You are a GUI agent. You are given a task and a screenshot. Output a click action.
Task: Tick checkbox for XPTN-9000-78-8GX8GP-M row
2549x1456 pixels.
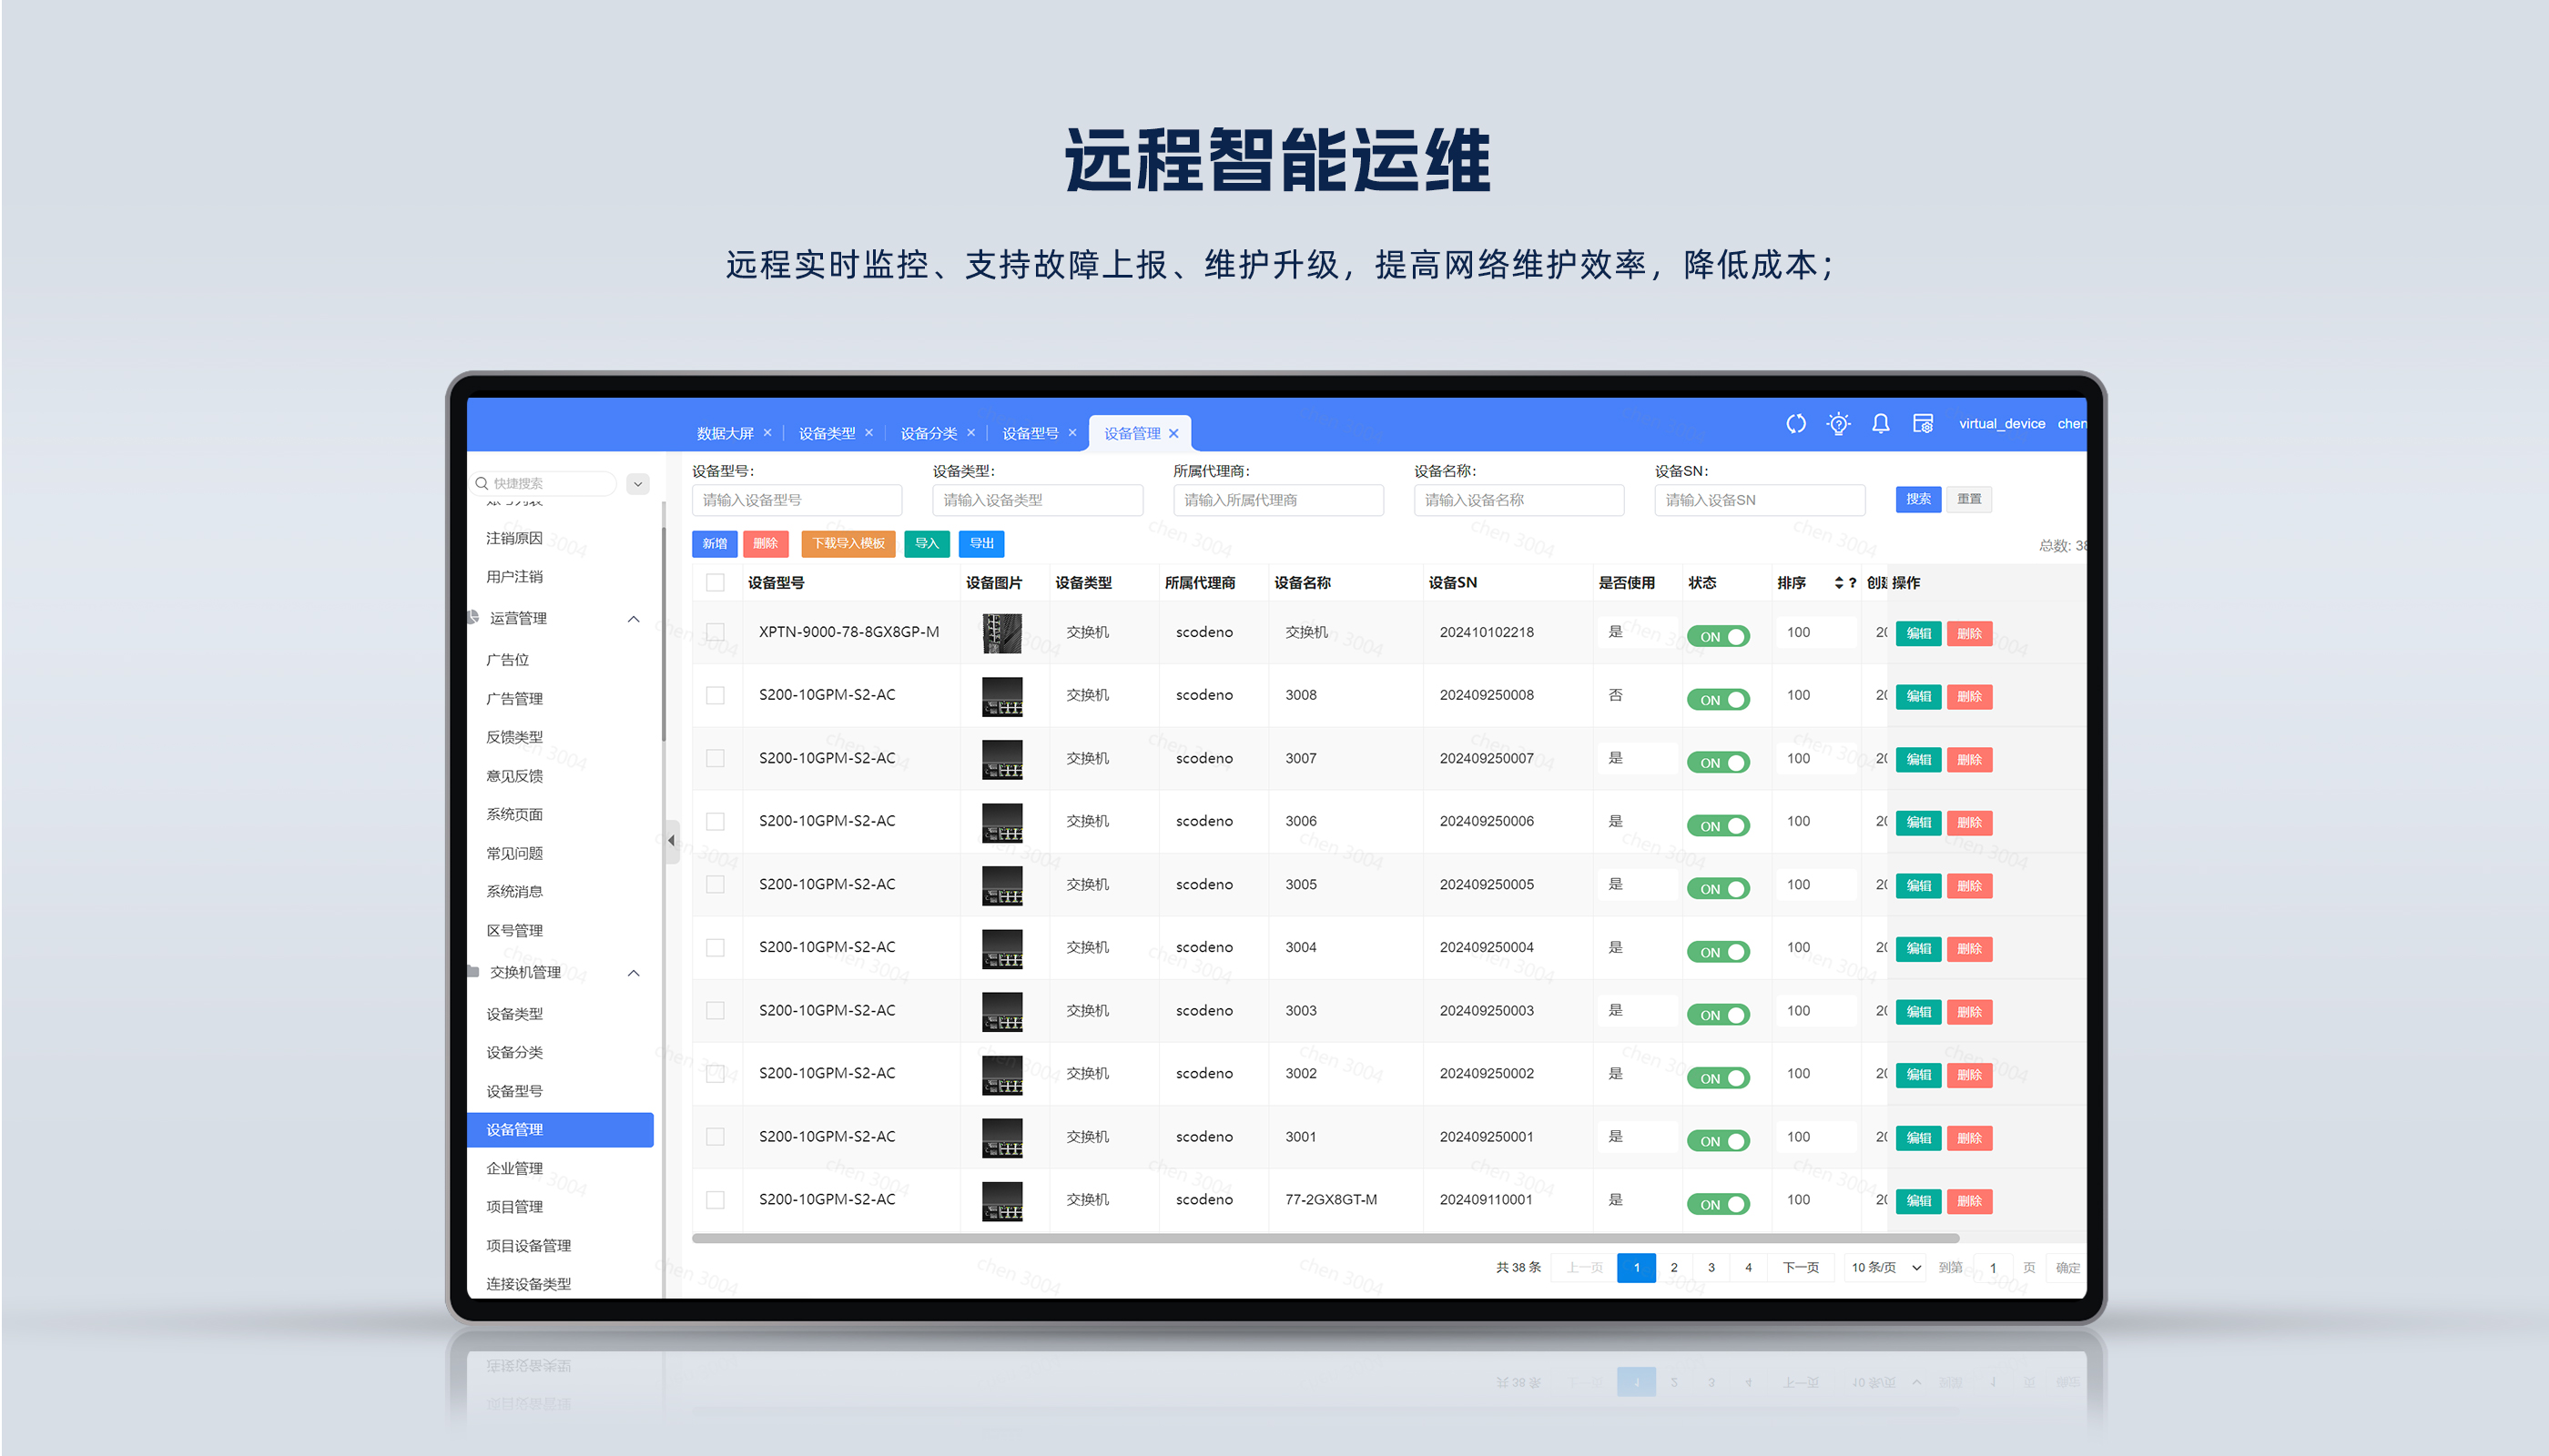(x=716, y=632)
